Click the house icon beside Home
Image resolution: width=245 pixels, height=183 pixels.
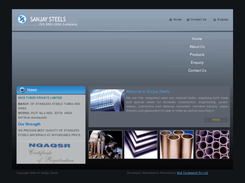(x=171, y=19)
